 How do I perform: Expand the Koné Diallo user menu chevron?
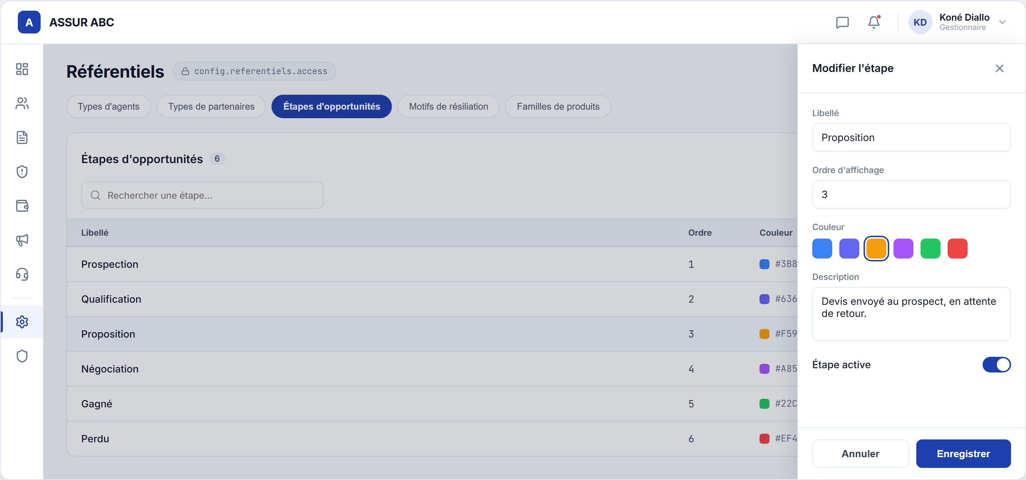1002,22
